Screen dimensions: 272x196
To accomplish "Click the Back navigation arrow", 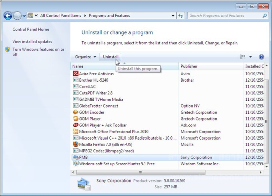I will pyautogui.click(x=8, y=16).
